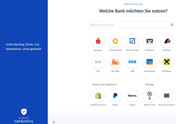176x124 pixels.
Task: Click the Postbank text label
Action: click(167, 50)
